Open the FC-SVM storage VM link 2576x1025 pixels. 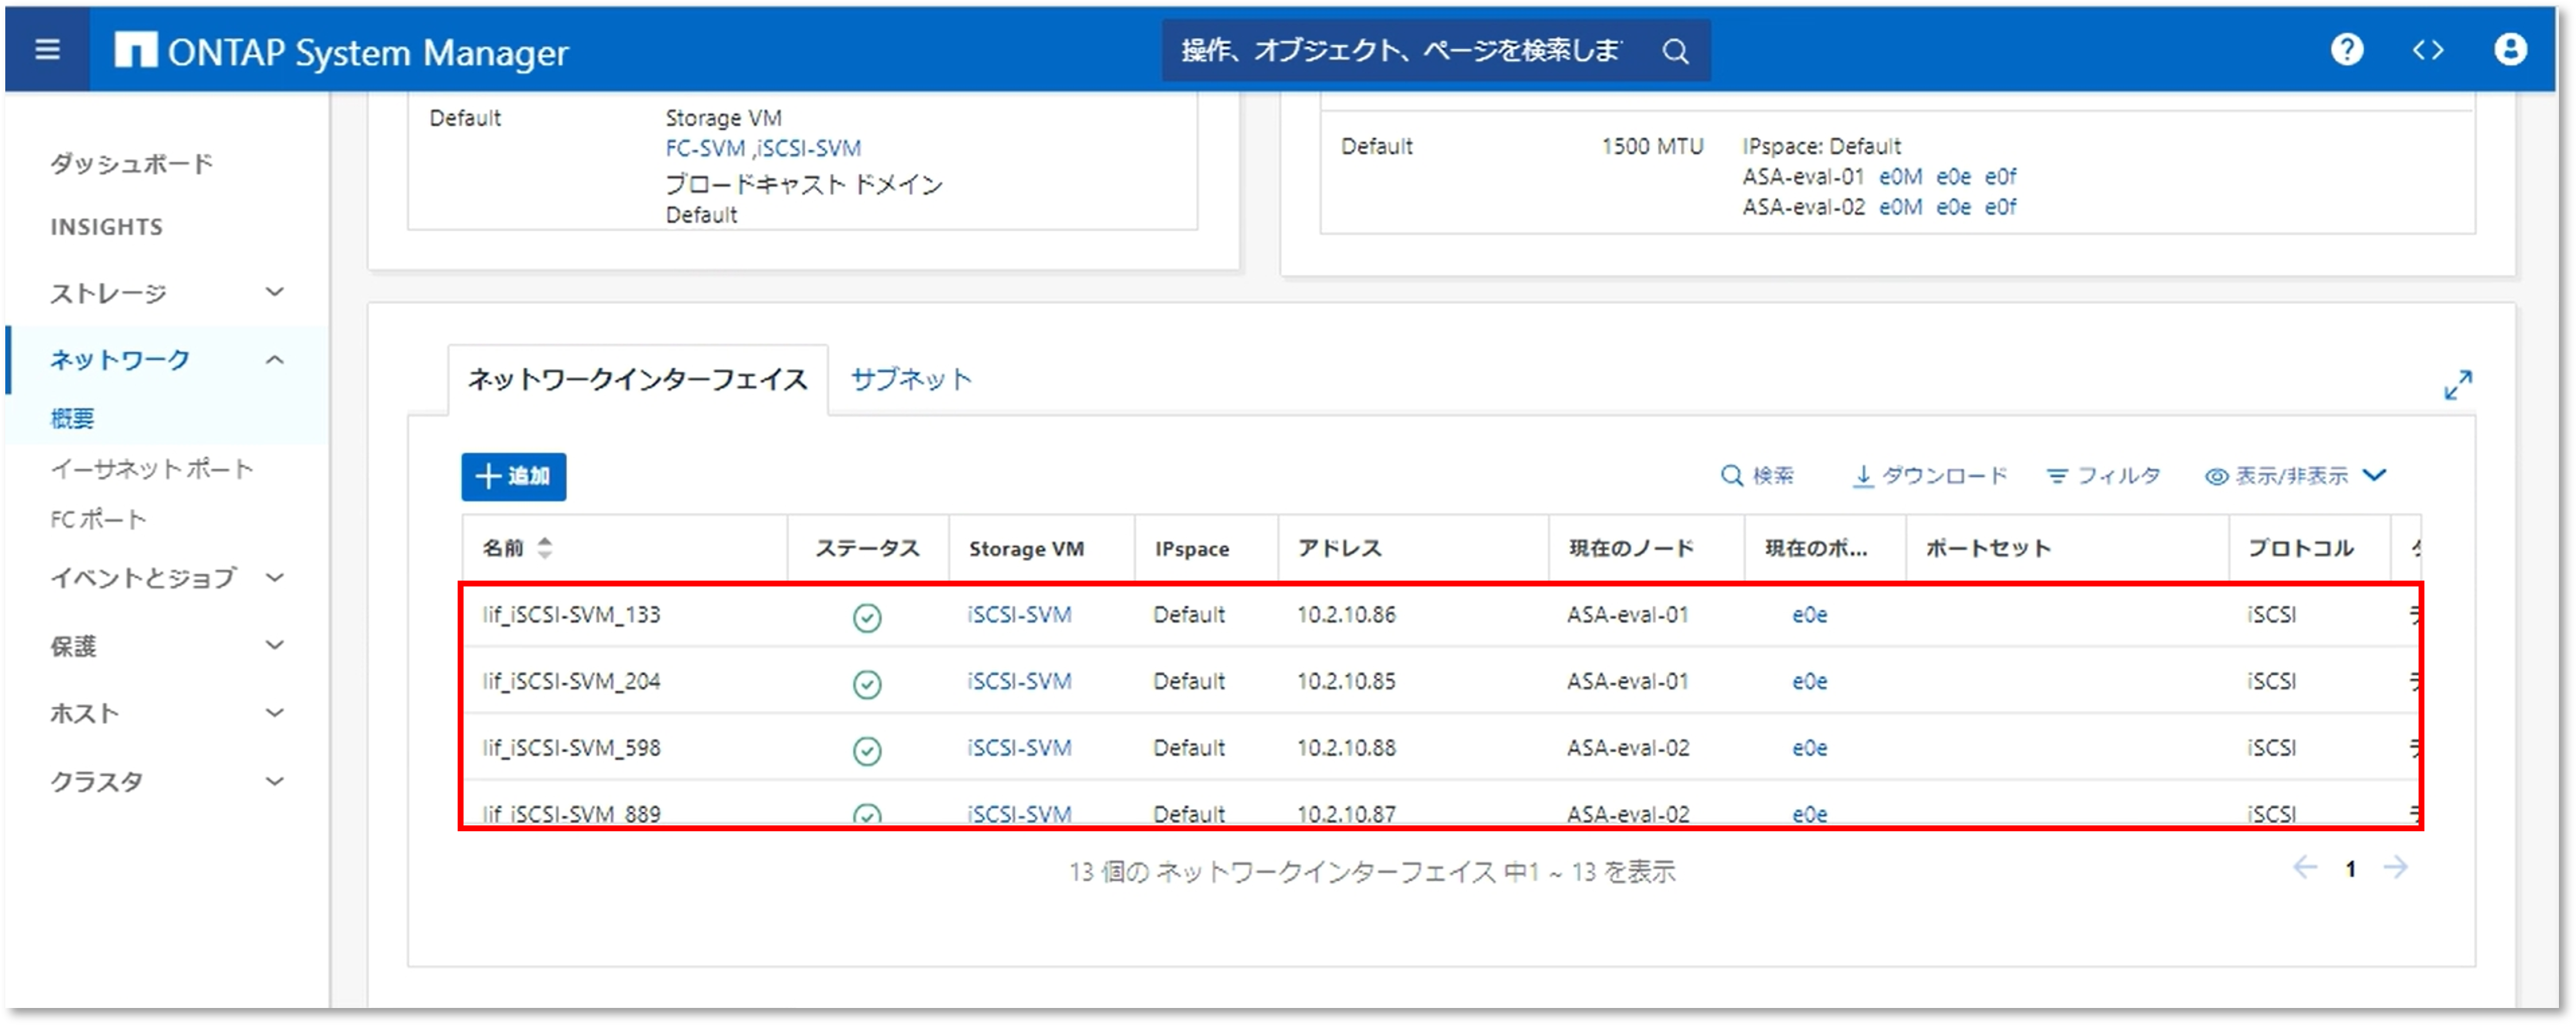[705, 148]
